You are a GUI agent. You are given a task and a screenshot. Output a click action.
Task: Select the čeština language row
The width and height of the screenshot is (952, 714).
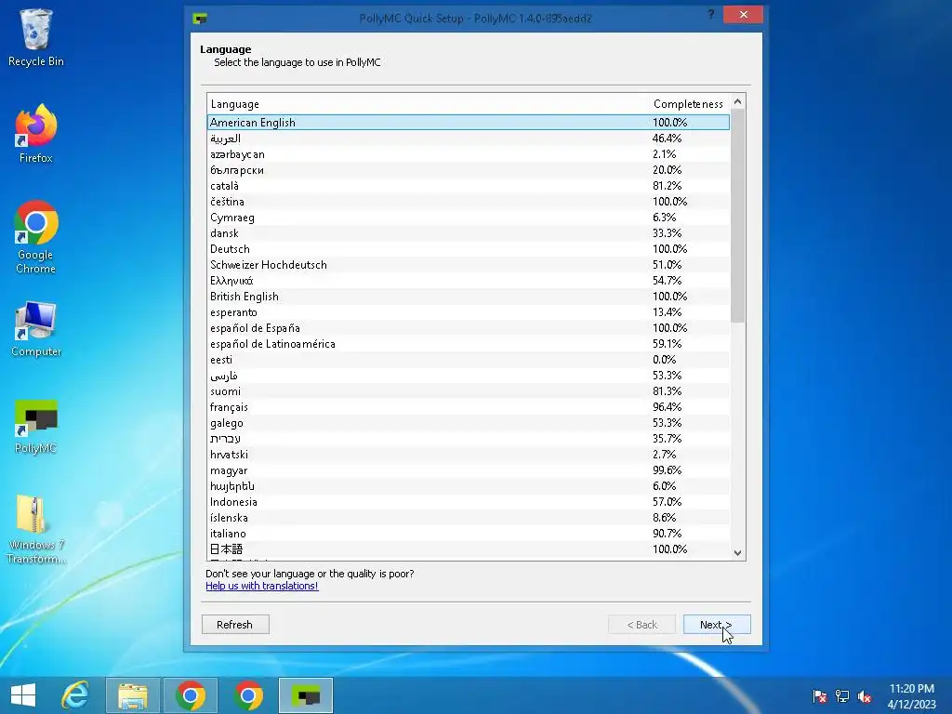(469, 202)
